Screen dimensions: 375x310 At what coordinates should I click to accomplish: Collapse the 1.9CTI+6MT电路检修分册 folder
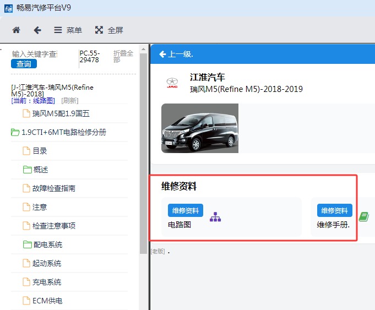click(x=64, y=132)
